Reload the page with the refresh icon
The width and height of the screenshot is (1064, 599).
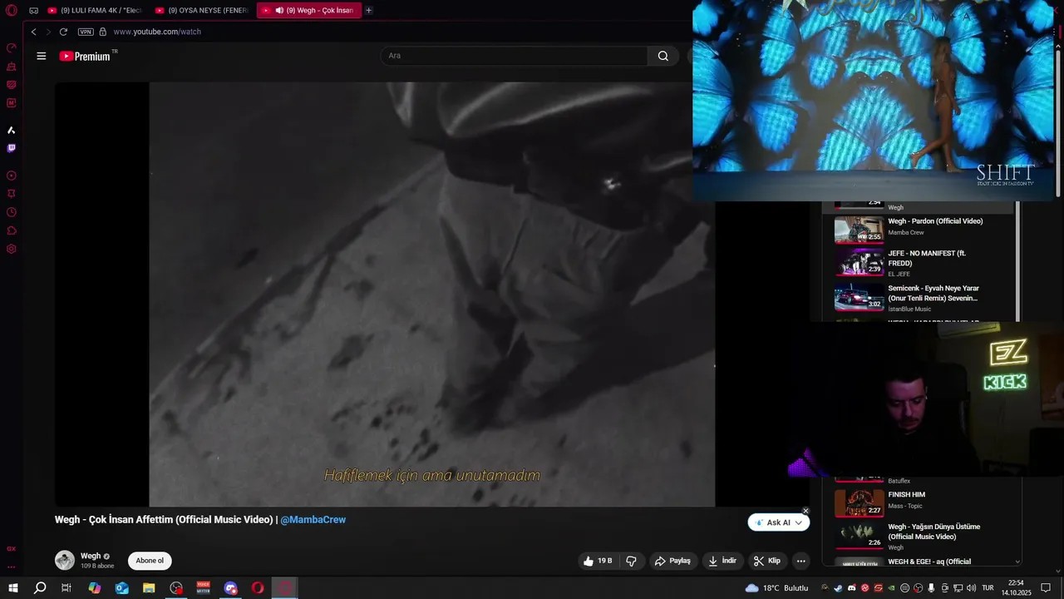coord(63,32)
